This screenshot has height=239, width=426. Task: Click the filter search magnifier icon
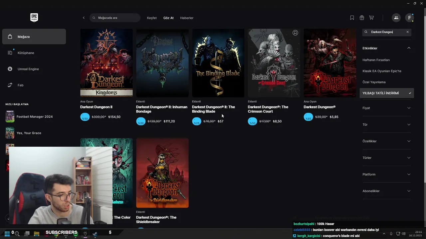(366, 32)
